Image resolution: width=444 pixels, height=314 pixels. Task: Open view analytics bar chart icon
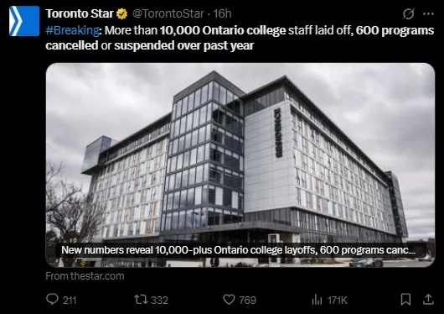point(318,300)
